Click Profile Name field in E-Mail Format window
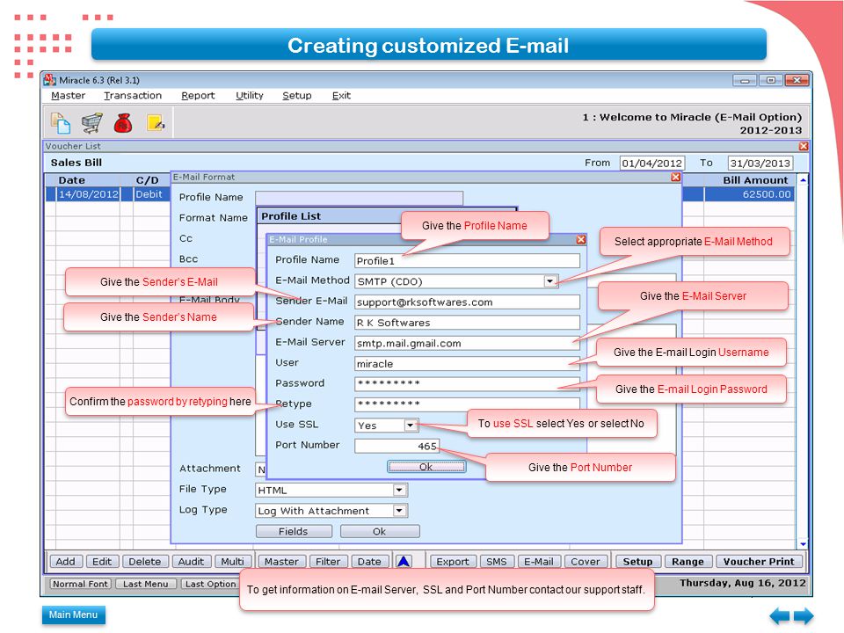Viewport: 844px width, 633px height. pyautogui.click(x=359, y=197)
